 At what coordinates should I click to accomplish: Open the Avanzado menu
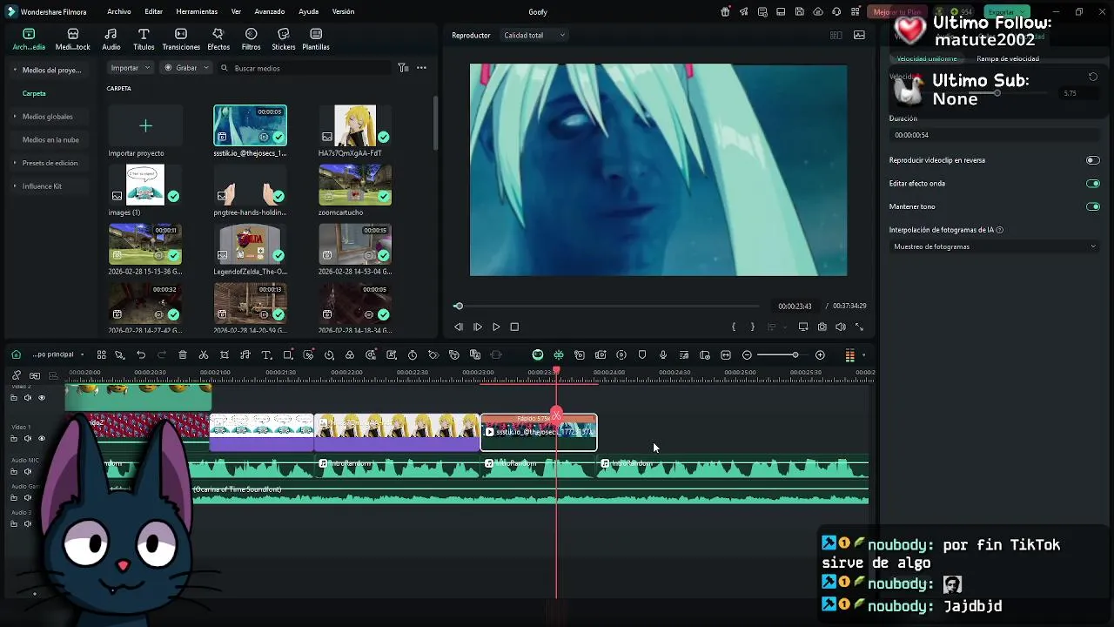tap(270, 12)
